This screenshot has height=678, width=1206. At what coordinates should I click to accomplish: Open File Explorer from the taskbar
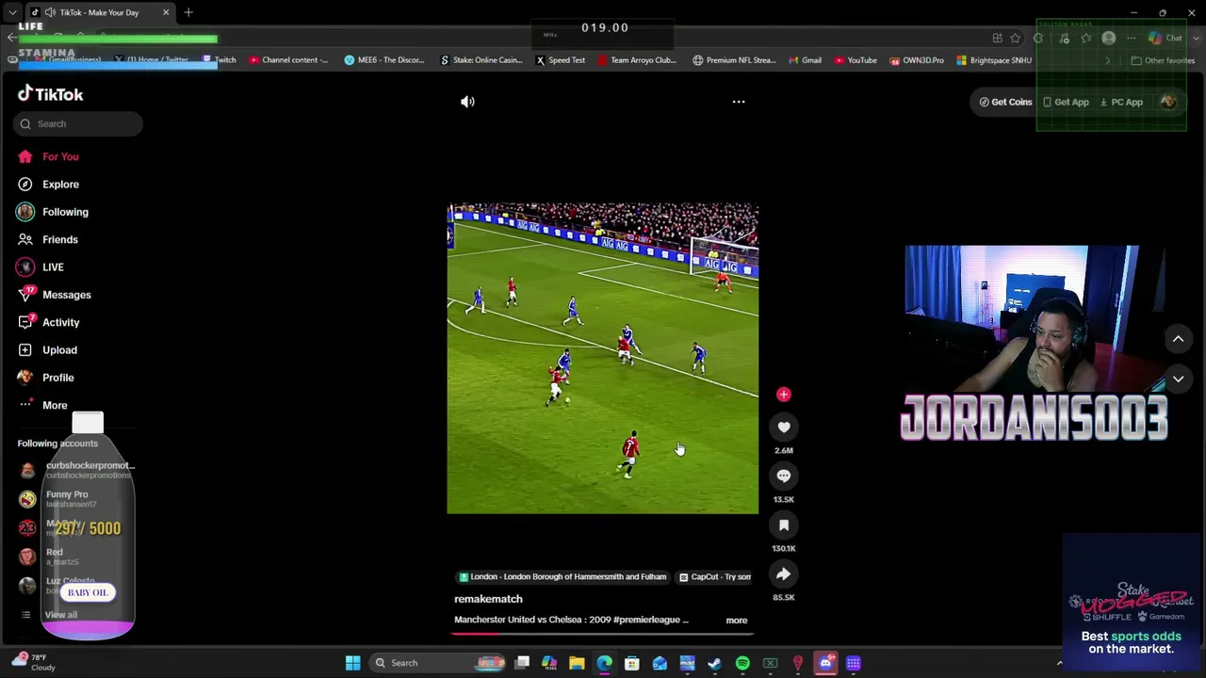577,663
